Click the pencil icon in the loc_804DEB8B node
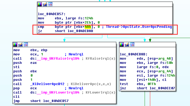 click(x=127, y=45)
